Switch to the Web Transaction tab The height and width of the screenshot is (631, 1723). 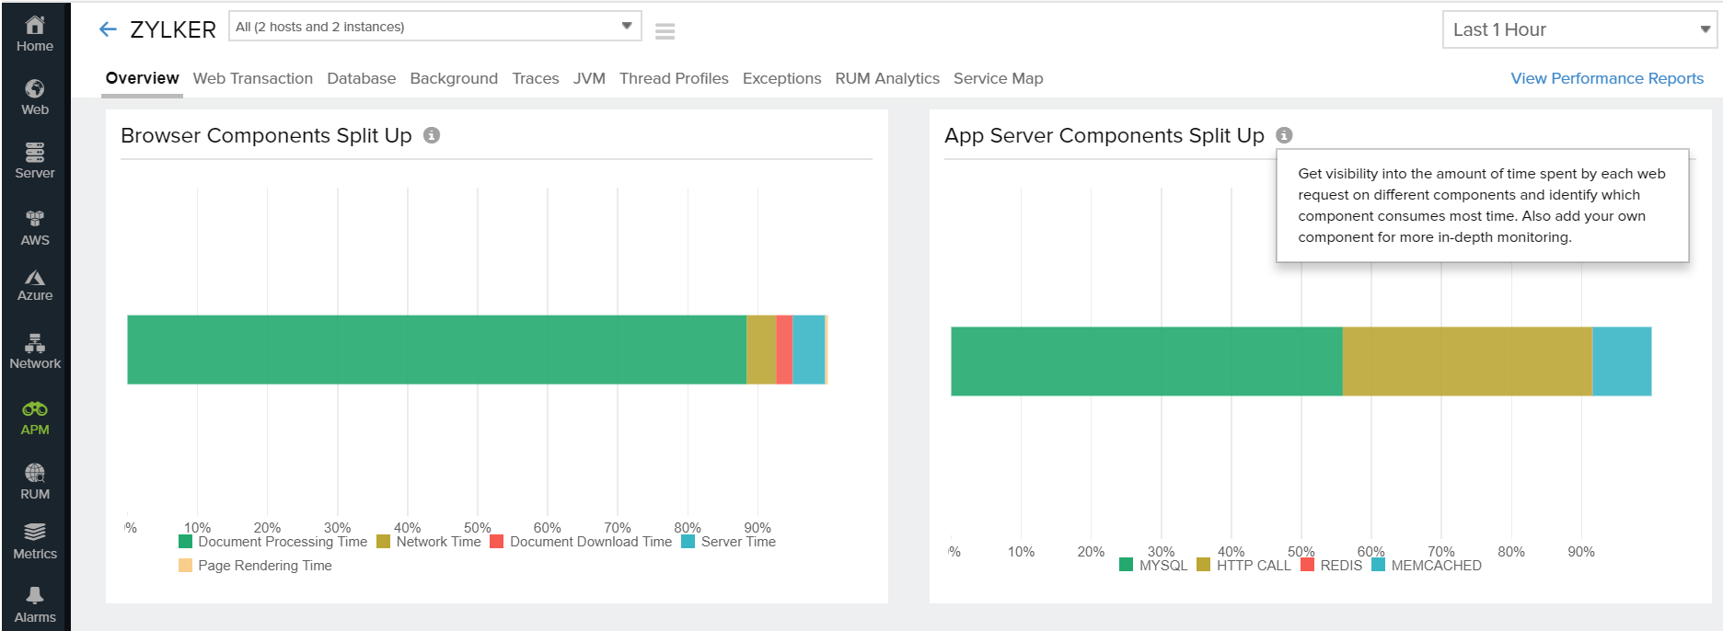(252, 78)
